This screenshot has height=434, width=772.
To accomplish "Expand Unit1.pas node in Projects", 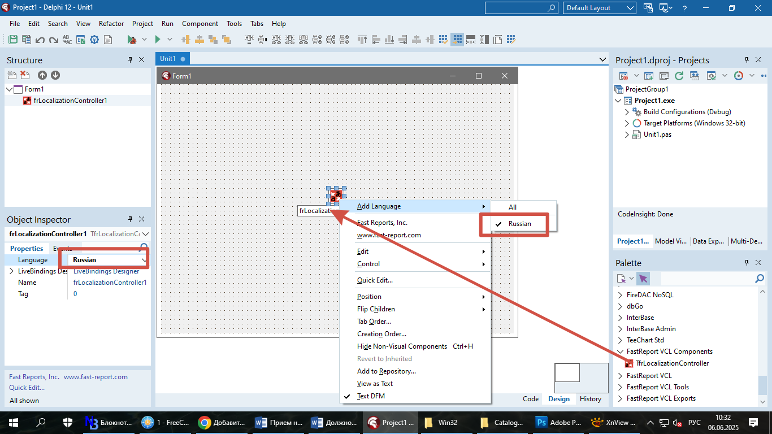I will point(627,134).
